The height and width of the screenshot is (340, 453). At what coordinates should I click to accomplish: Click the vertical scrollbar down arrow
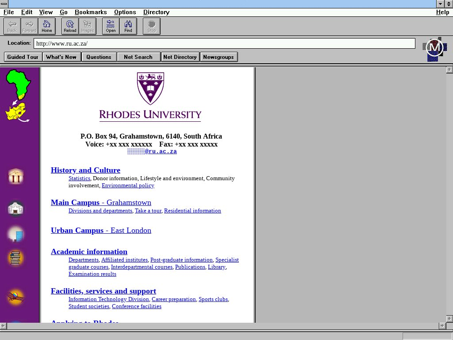pyautogui.click(x=449, y=319)
